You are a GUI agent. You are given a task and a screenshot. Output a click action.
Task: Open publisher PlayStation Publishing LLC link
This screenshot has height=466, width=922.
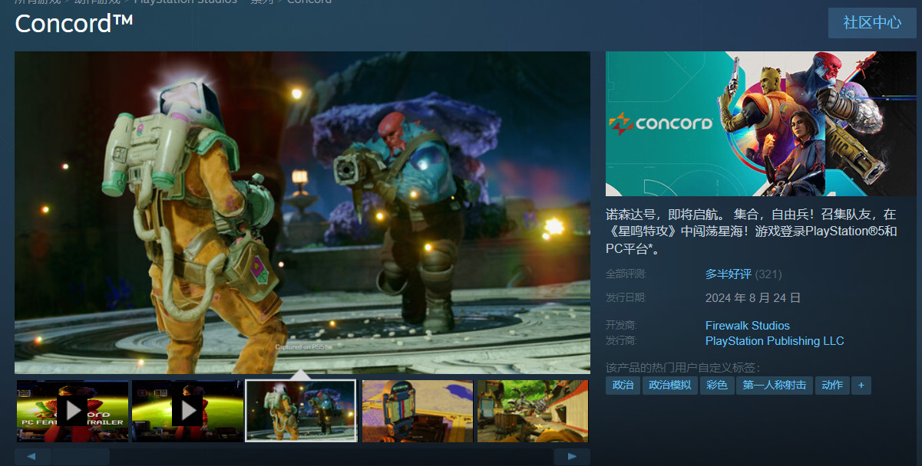pyautogui.click(x=775, y=341)
